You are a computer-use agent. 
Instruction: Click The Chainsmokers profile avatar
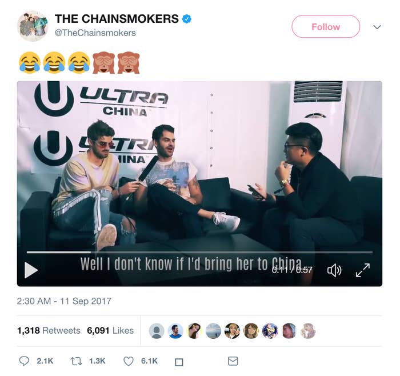(33, 26)
